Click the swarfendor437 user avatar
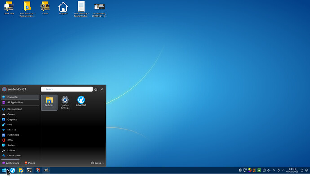Image resolution: width=310 pixels, height=177 pixels. pyautogui.click(x=4, y=89)
